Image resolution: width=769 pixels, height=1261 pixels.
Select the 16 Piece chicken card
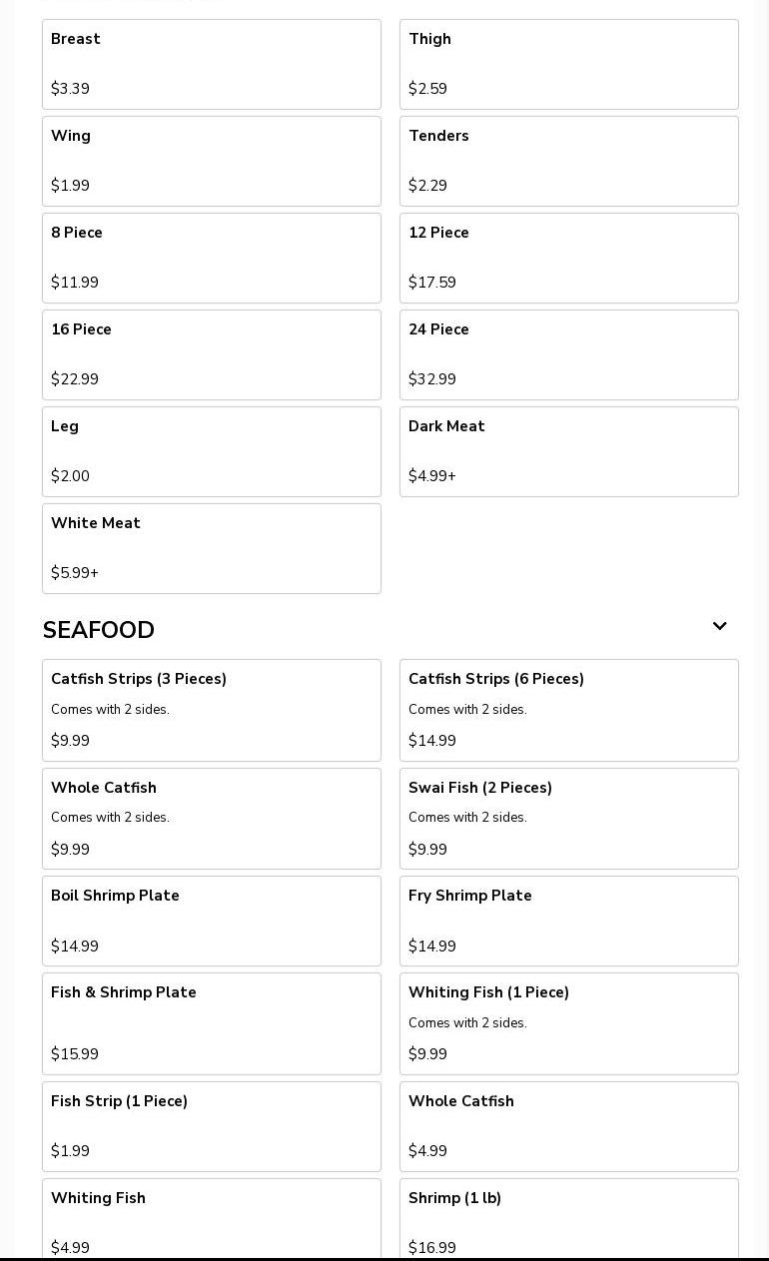[x=212, y=354]
